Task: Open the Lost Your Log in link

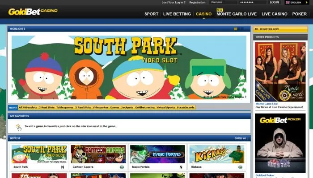Action: [x=173, y=2]
